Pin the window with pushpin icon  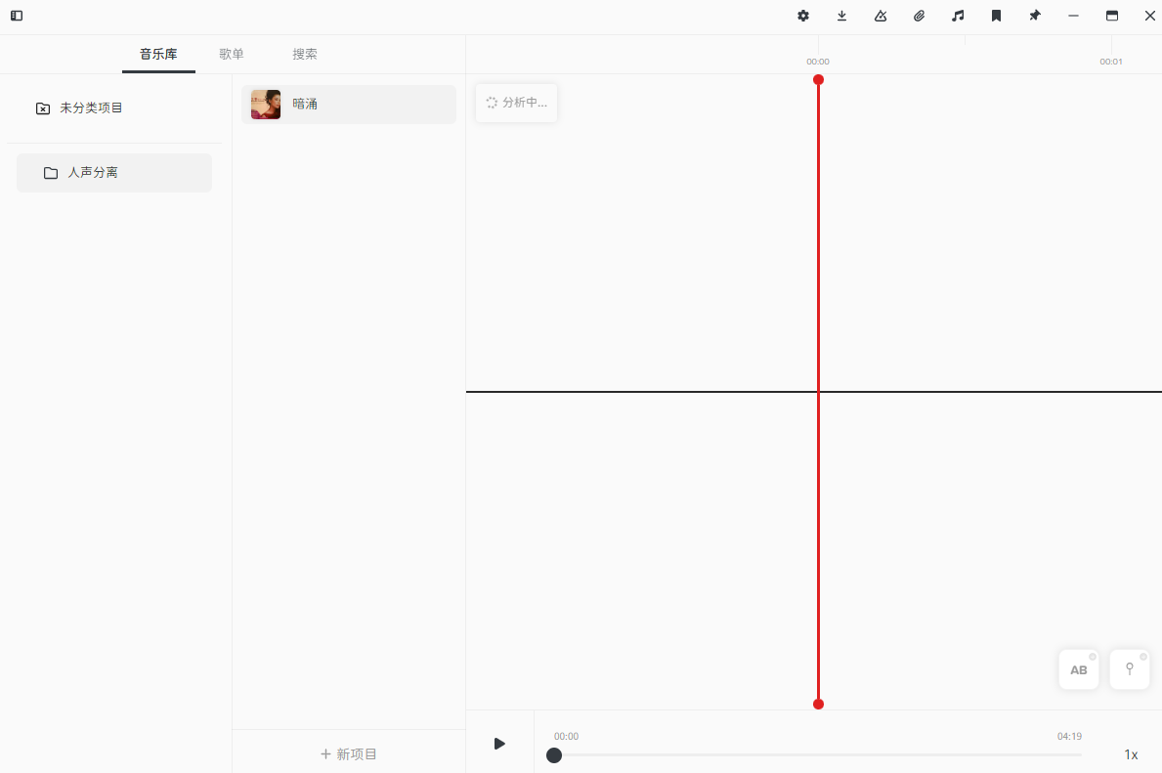coord(1035,16)
